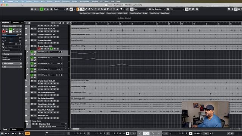The image size is (242, 136).
Task: Select the Erase tool
Action: [89, 9]
